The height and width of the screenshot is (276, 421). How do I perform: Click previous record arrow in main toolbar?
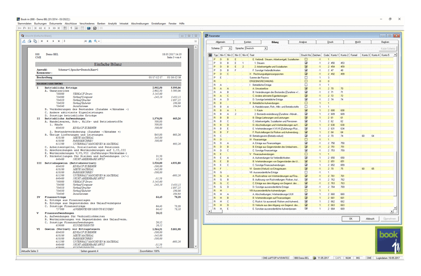click(x=45, y=28)
